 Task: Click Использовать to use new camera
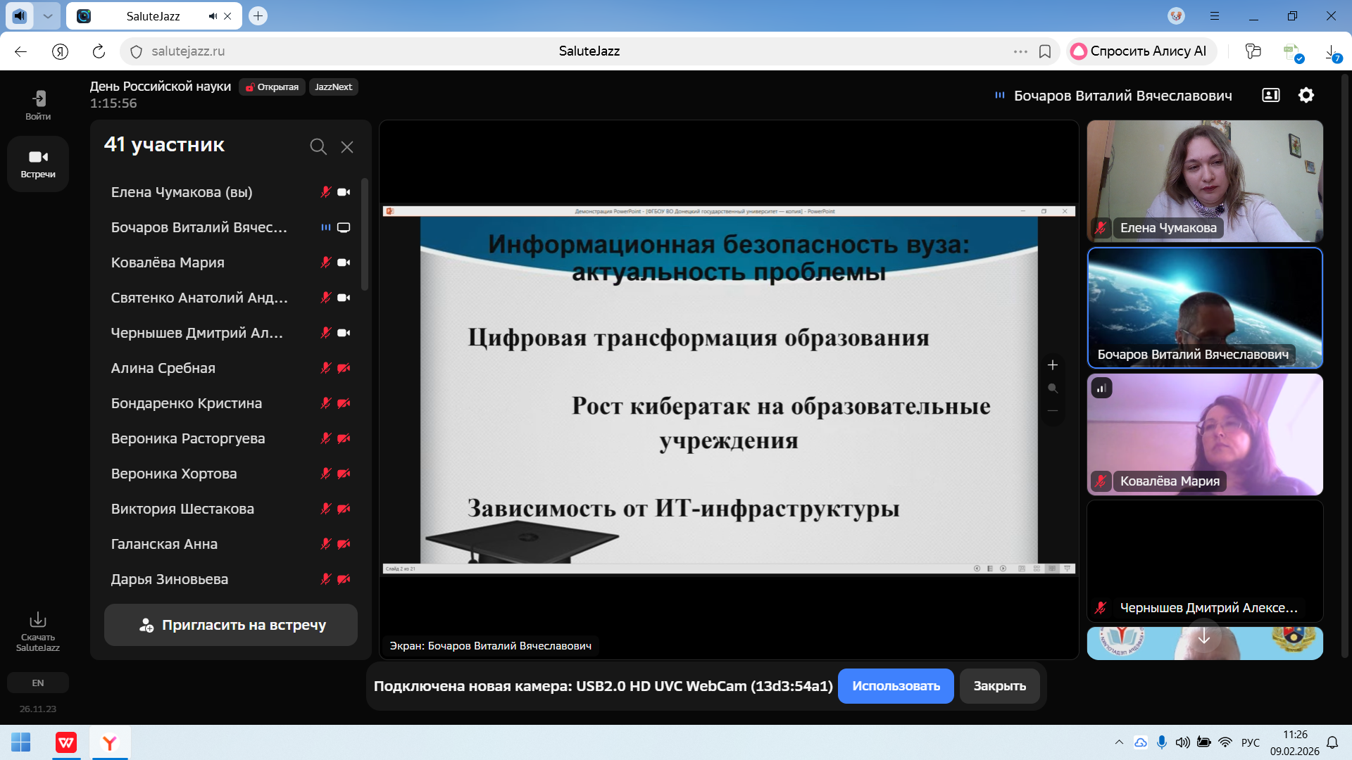[x=896, y=686]
